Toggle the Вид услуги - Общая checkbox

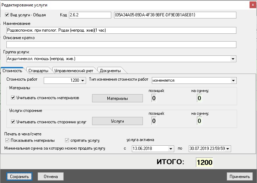pos(7,15)
